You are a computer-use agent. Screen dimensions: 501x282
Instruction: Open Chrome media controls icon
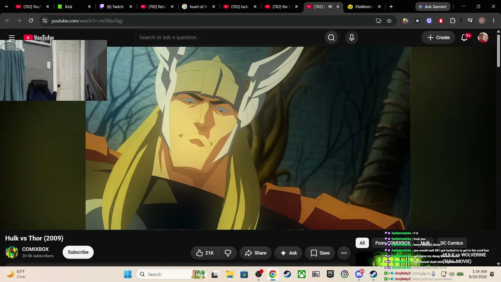tap(470, 21)
